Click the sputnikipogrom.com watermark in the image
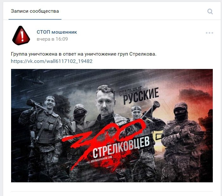 [x=100, y=160]
